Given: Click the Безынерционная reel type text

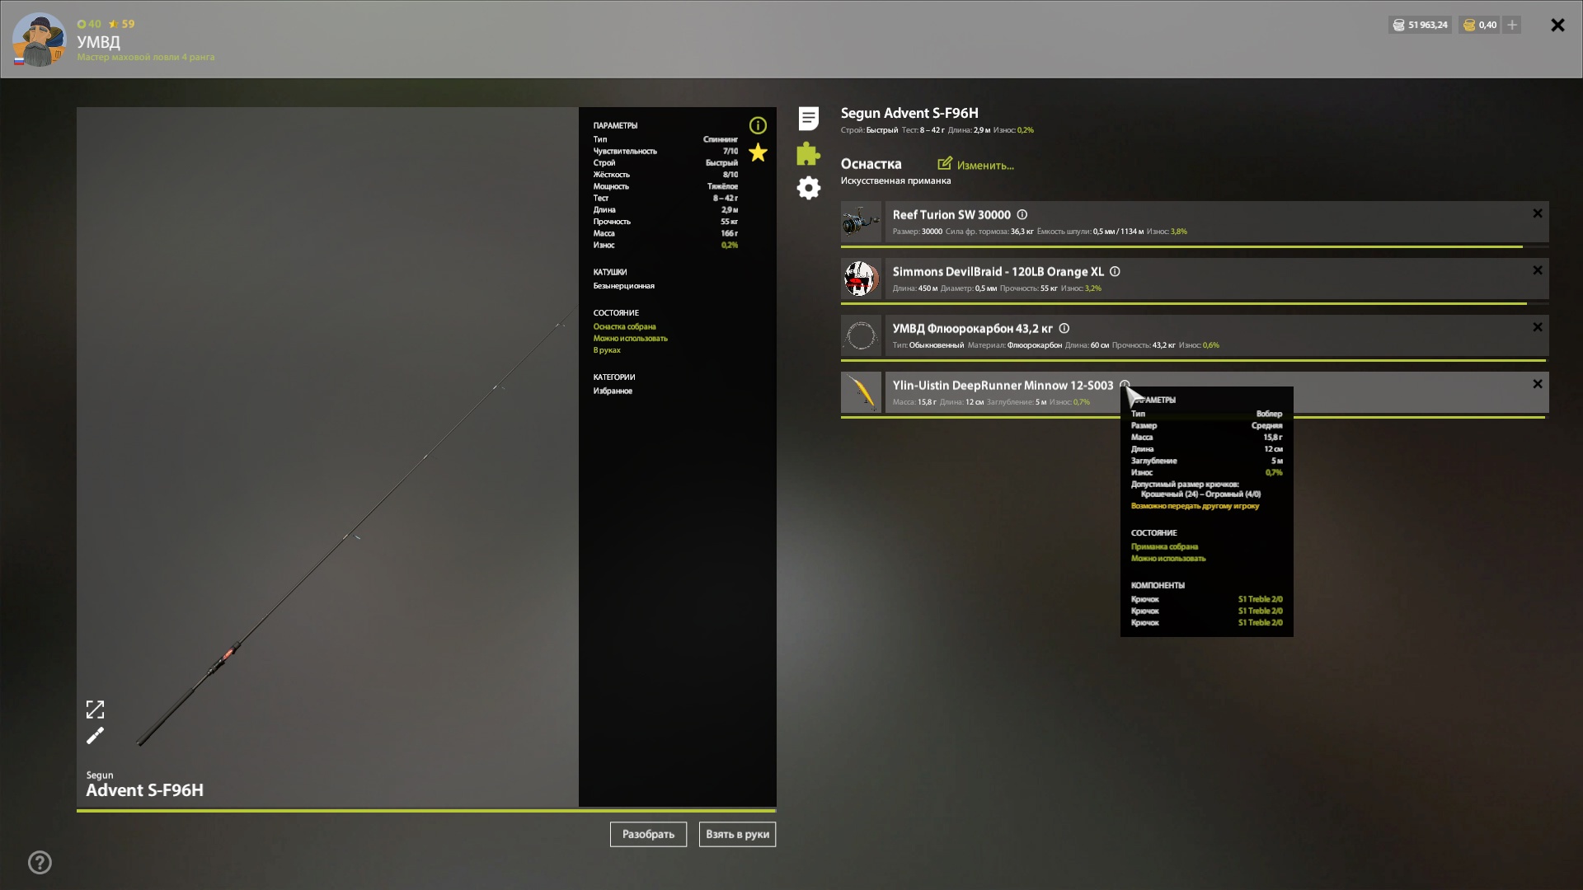Looking at the screenshot, I should (x=624, y=286).
